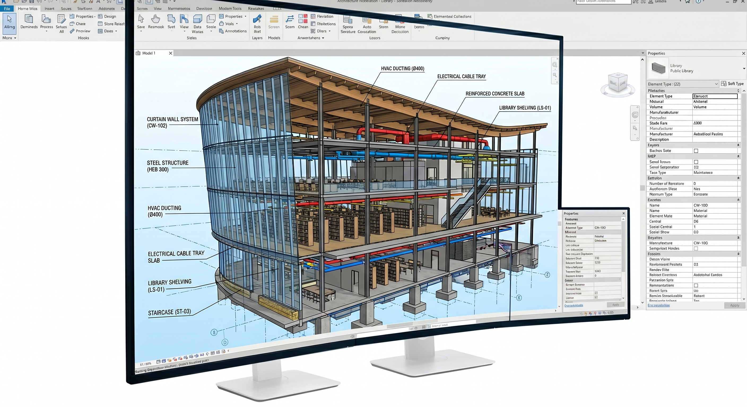Enable the Bachos Sote checkbox
The height and width of the screenshot is (407, 747).
click(696, 151)
